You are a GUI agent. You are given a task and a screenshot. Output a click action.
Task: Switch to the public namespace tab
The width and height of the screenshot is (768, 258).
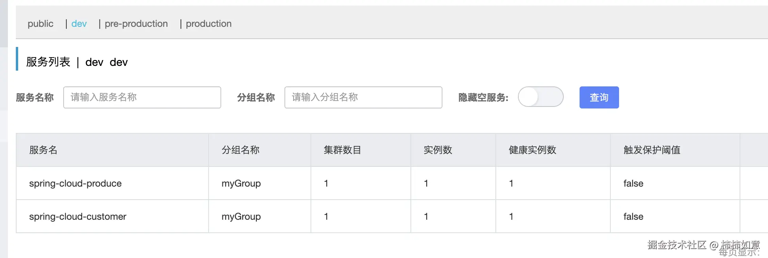click(40, 24)
